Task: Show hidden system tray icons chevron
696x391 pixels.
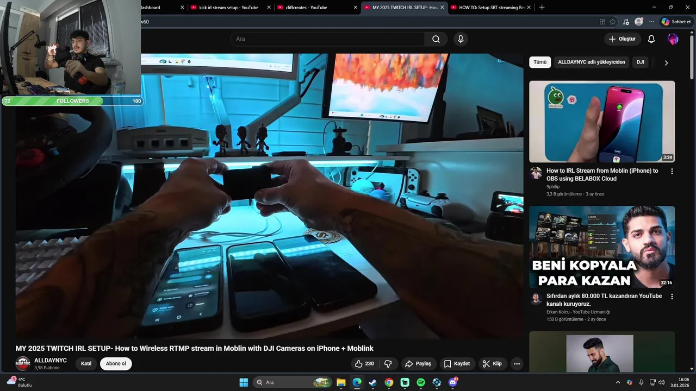Action: (618, 382)
